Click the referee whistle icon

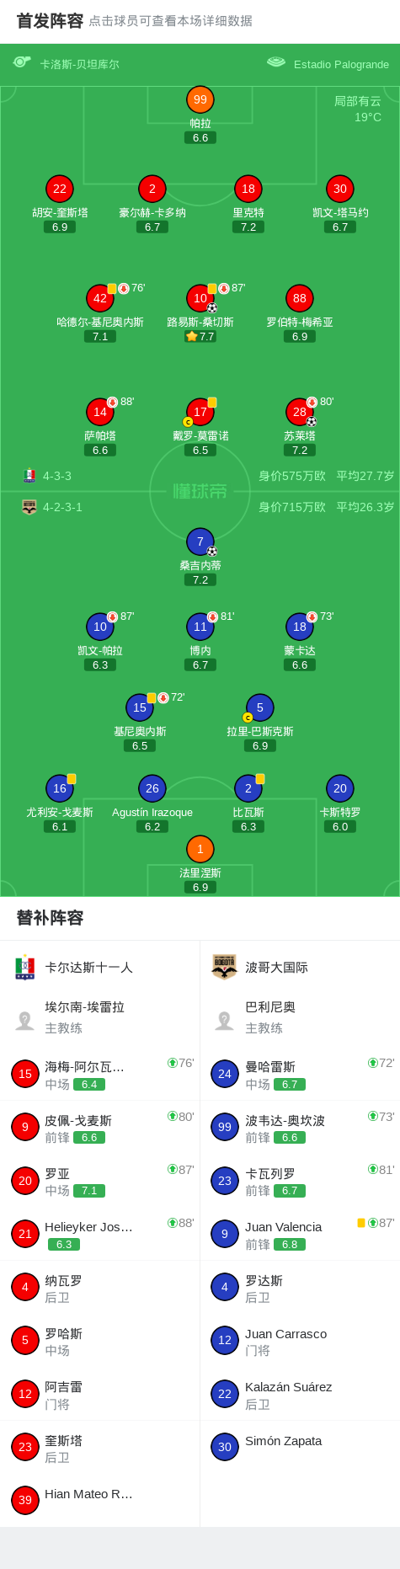(x=22, y=62)
